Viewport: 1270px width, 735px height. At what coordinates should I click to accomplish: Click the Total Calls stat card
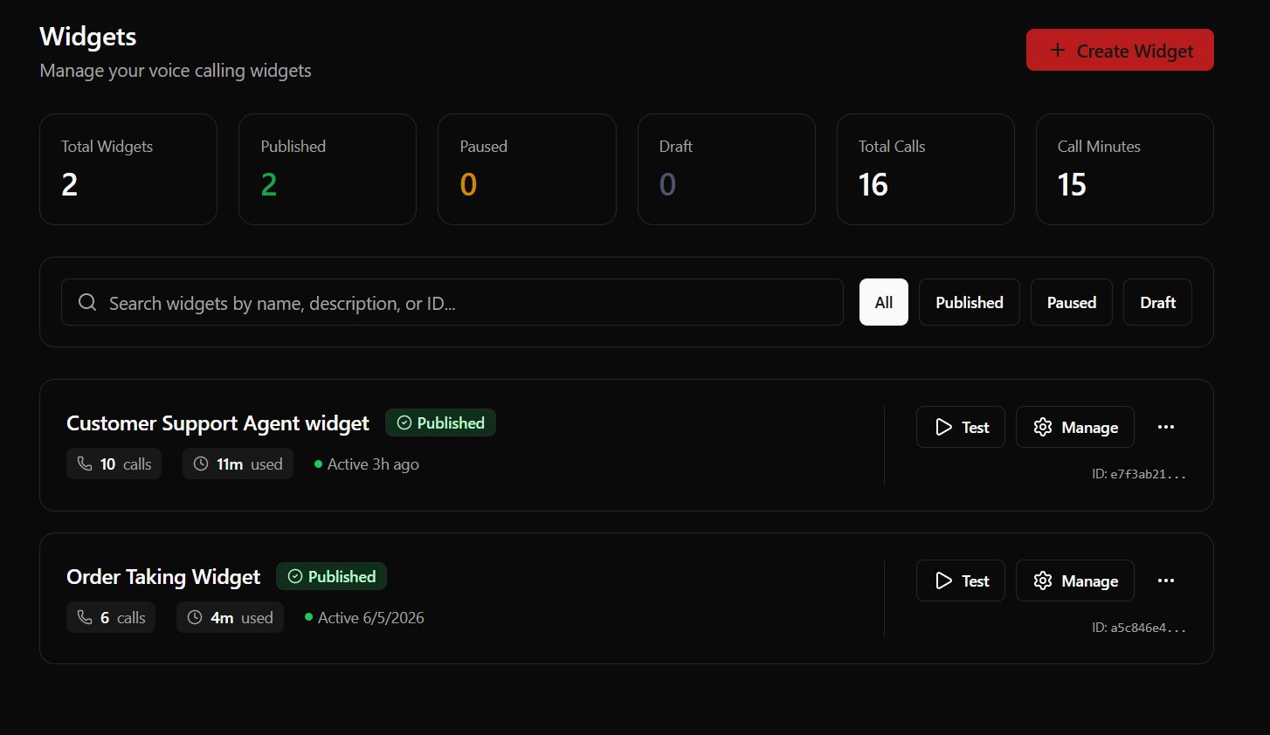click(x=926, y=169)
